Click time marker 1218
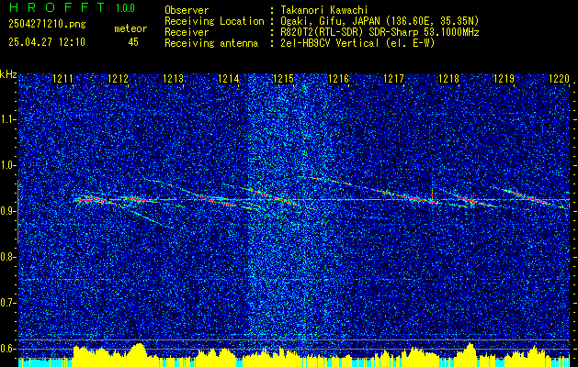 pyautogui.click(x=448, y=79)
